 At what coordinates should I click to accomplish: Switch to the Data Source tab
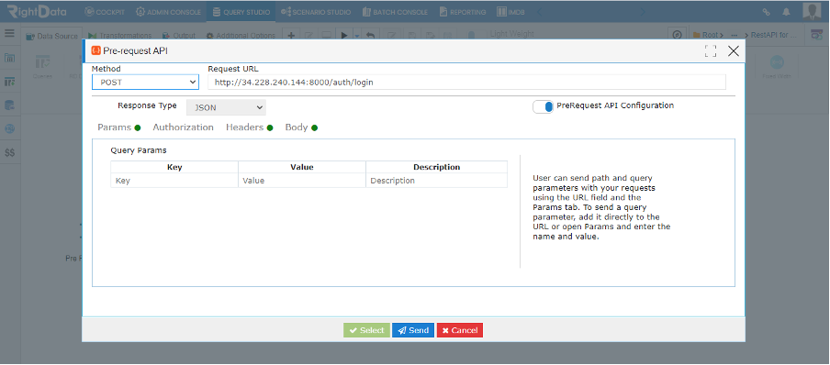[52, 36]
